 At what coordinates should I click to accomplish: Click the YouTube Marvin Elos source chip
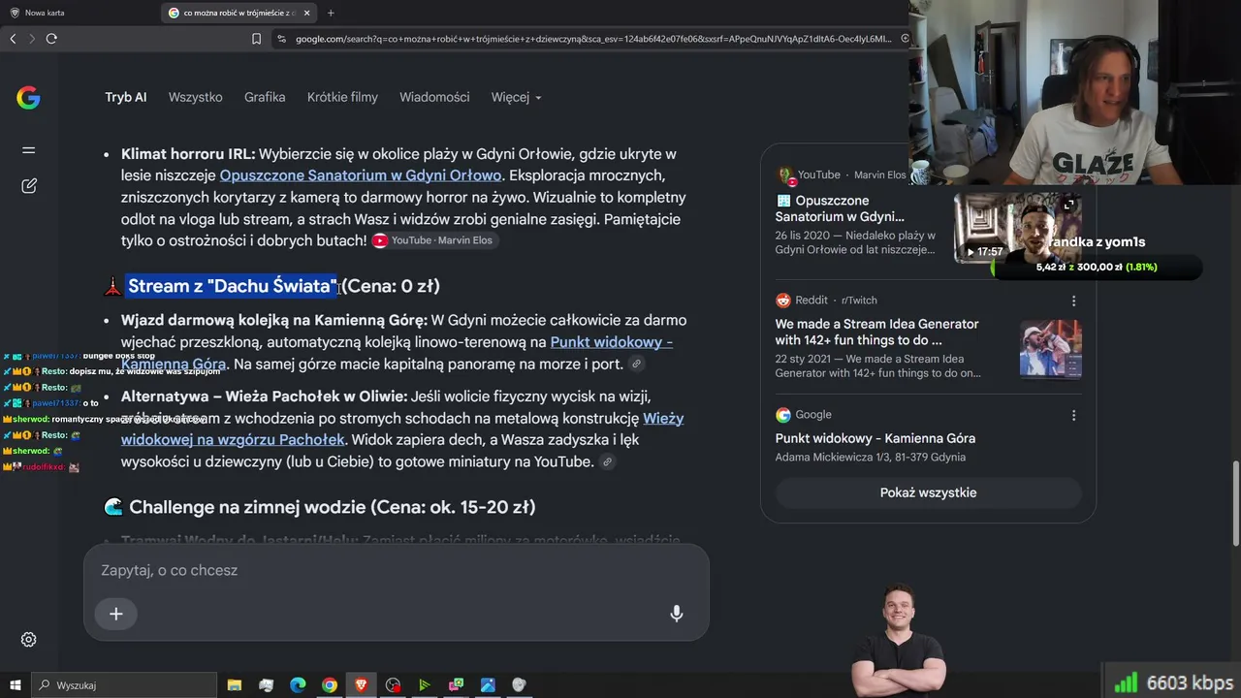click(434, 240)
